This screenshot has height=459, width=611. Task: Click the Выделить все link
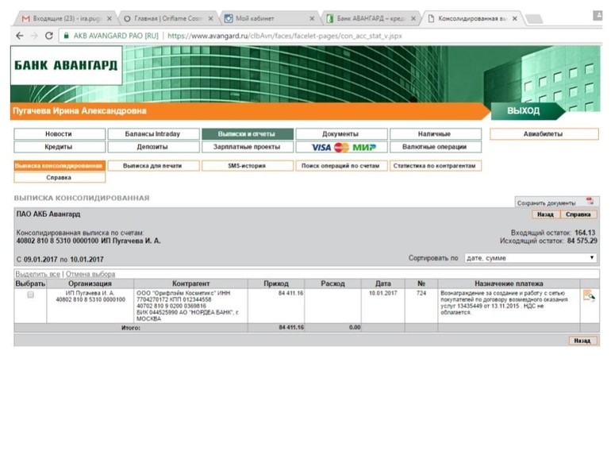coord(38,274)
